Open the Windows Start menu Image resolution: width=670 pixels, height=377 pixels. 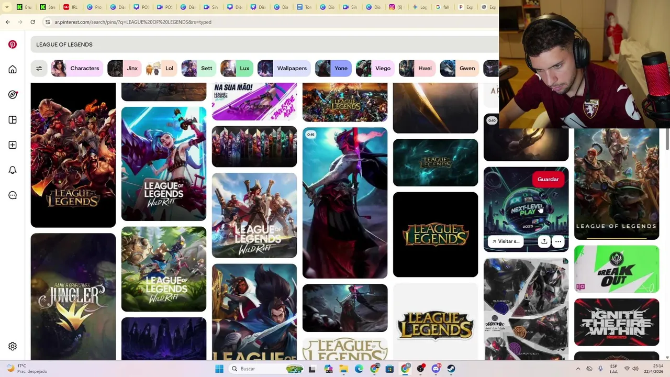pyautogui.click(x=219, y=369)
